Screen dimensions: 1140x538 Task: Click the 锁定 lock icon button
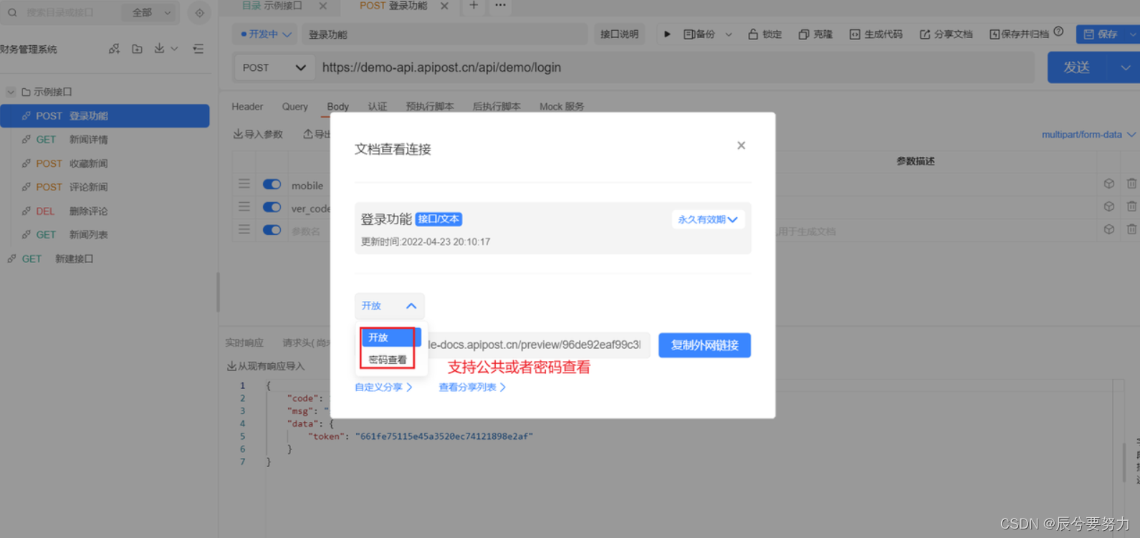click(x=765, y=34)
